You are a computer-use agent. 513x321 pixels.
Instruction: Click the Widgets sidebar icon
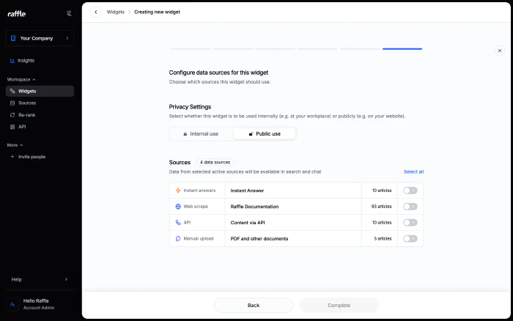tap(12, 92)
